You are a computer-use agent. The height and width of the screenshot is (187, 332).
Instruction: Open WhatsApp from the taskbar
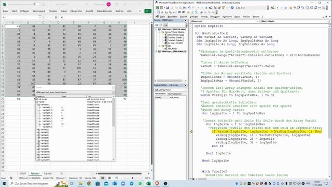coord(140,183)
